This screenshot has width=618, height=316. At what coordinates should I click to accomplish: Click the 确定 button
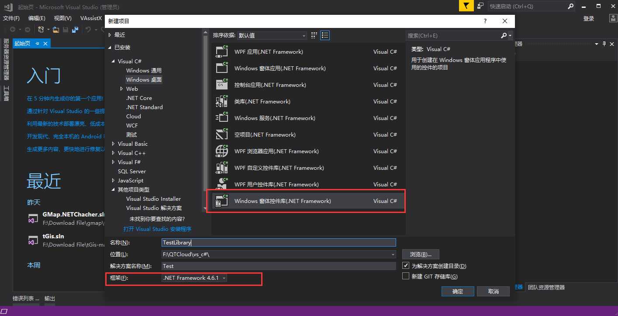pyautogui.click(x=458, y=291)
